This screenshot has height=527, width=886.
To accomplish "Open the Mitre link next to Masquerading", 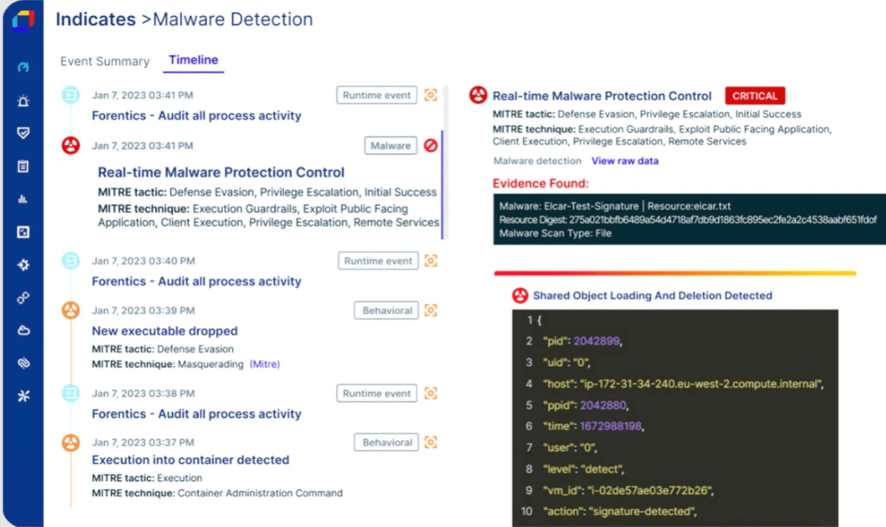I will (x=265, y=364).
